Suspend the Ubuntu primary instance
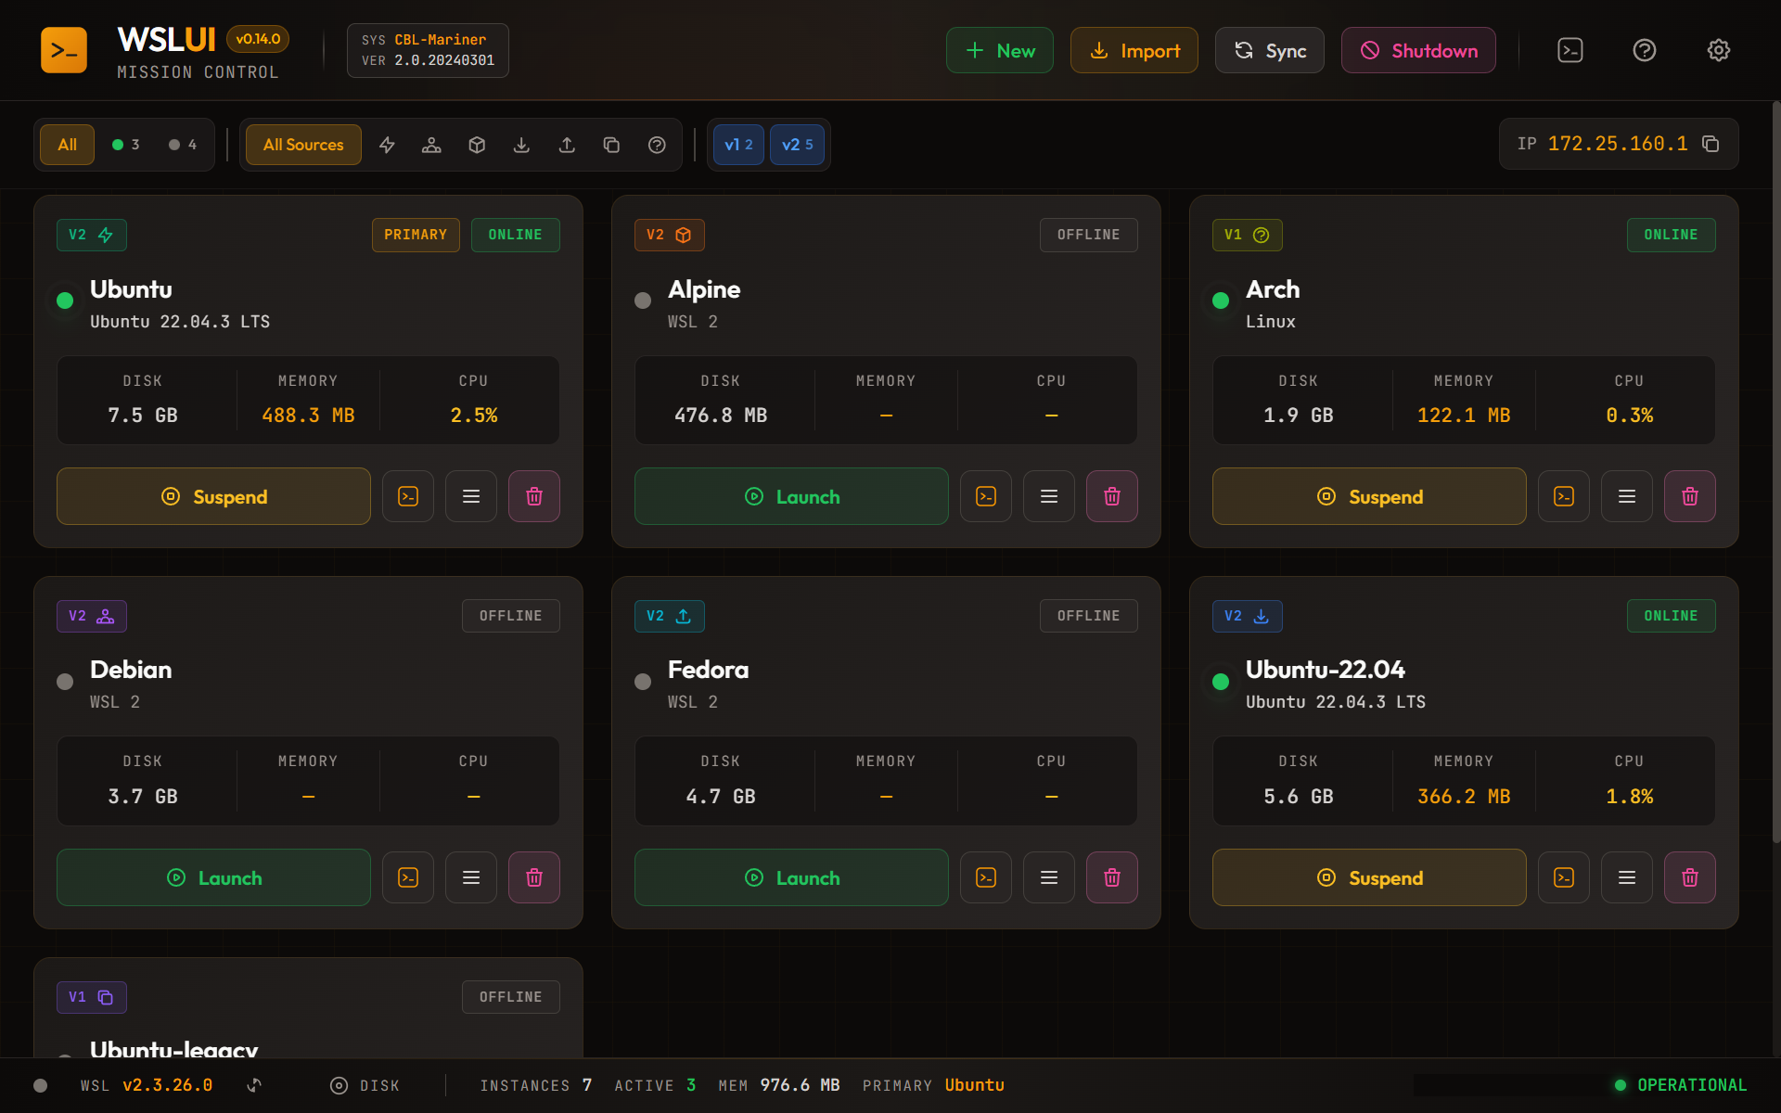The height and width of the screenshot is (1113, 1781). point(213,496)
